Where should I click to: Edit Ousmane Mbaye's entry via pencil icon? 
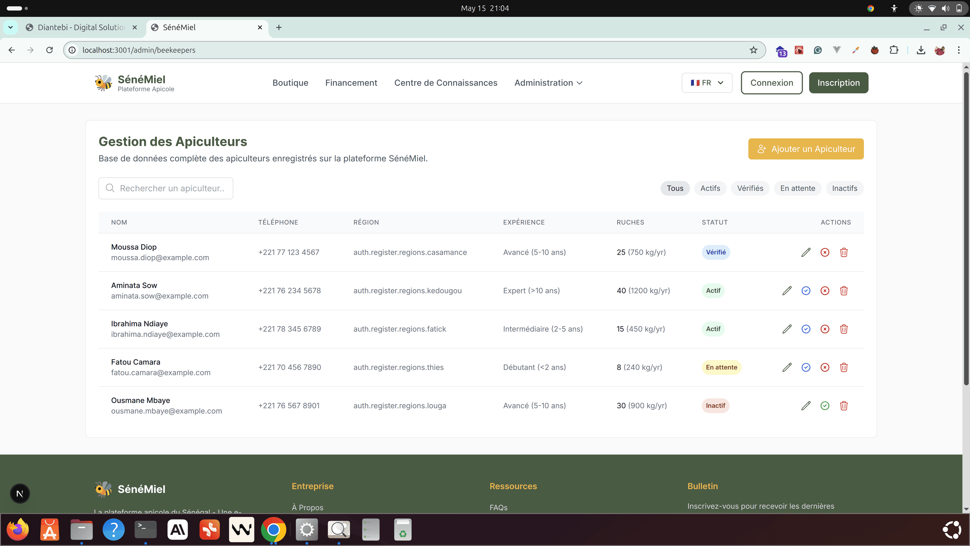coord(806,405)
